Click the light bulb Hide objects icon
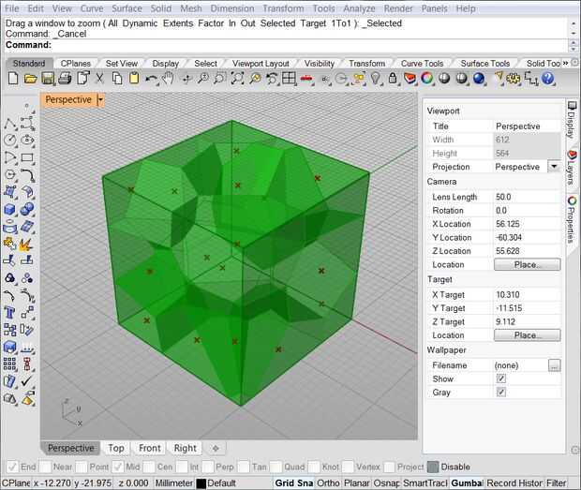 pyautogui.click(x=376, y=79)
